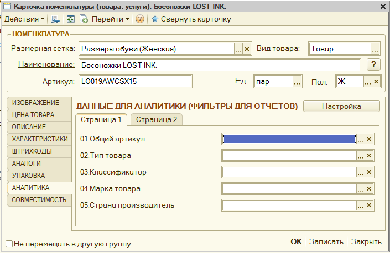390x253 pixels.
Task: Switch to the ХАРАКТЕРИСТИКИ side tab
Action: (x=39, y=139)
